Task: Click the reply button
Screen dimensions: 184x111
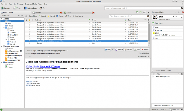Action: 108,50
